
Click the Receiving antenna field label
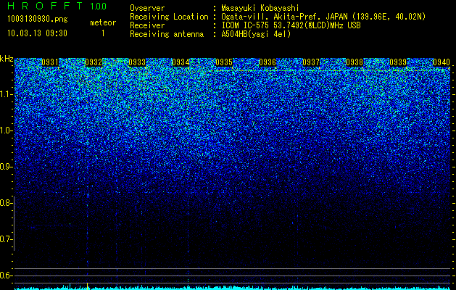tap(167, 34)
